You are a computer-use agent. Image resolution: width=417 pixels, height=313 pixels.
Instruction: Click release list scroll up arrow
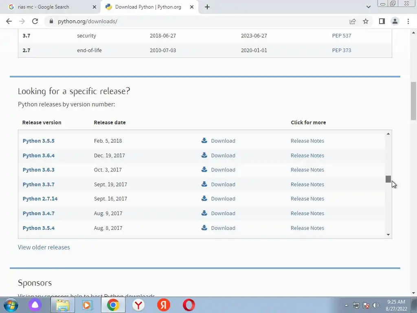click(x=388, y=134)
